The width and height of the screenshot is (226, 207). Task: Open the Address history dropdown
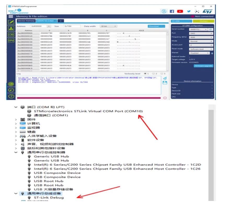pyautogui.click(x=49, y=26)
